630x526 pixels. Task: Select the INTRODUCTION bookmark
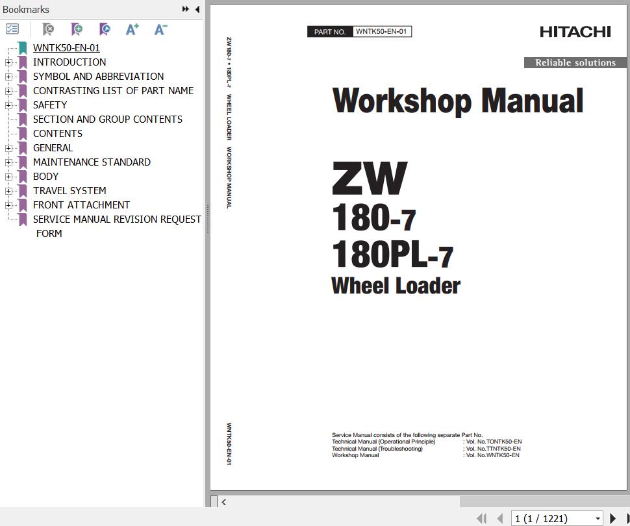(x=69, y=62)
